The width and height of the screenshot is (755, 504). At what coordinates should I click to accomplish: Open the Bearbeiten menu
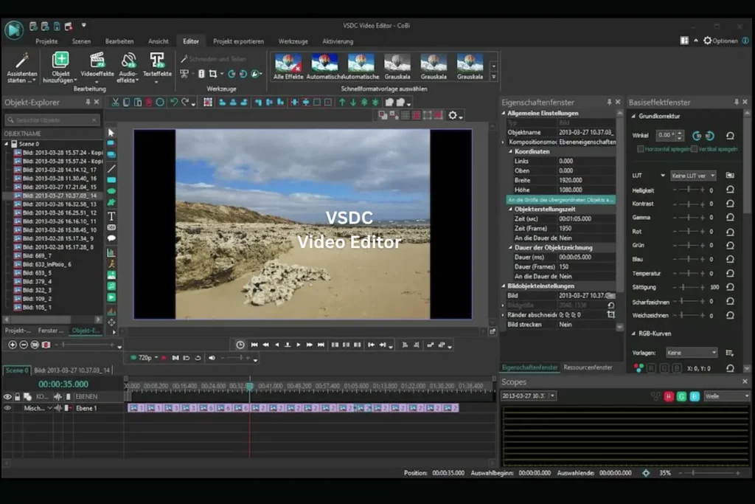[x=119, y=41]
